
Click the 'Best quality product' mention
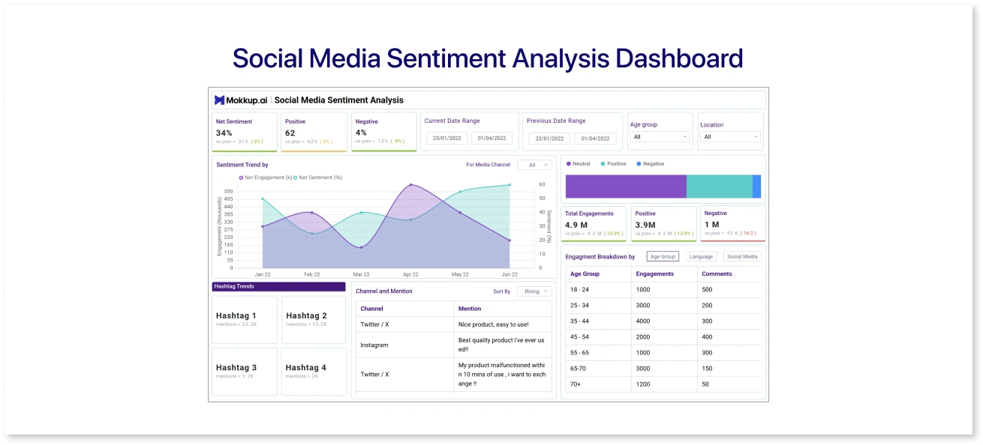[501, 345]
